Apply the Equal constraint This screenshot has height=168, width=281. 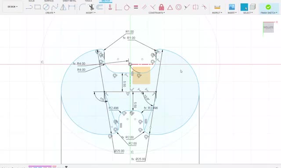[x=136, y=7]
